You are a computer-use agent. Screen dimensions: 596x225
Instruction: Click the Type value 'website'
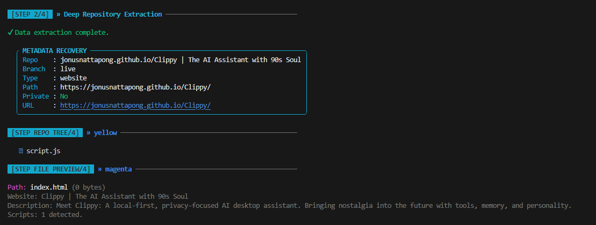tap(74, 78)
